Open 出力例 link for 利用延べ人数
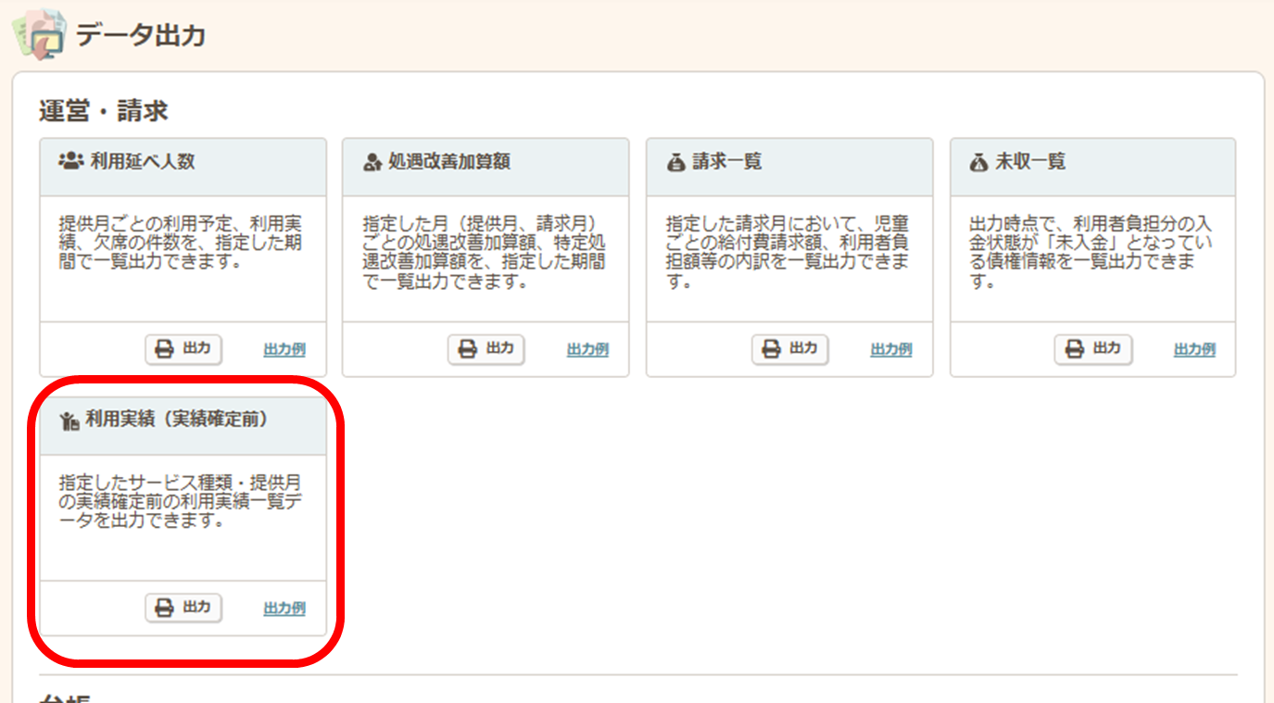The image size is (1274, 703). click(x=284, y=350)
